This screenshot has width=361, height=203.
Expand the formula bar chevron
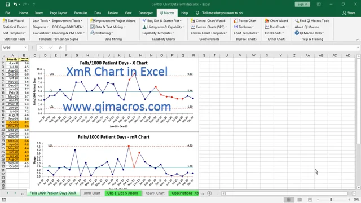coord(358,47)
